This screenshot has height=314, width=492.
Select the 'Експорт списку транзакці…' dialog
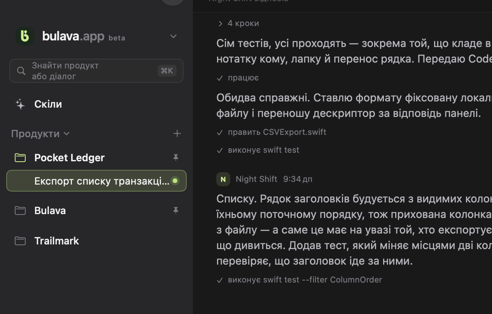tap(96, 181)
